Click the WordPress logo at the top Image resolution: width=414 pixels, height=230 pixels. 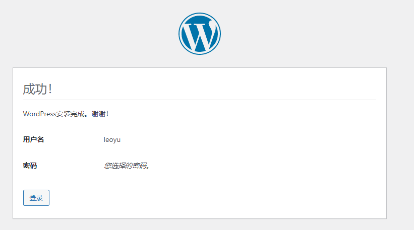coord(199,33)
